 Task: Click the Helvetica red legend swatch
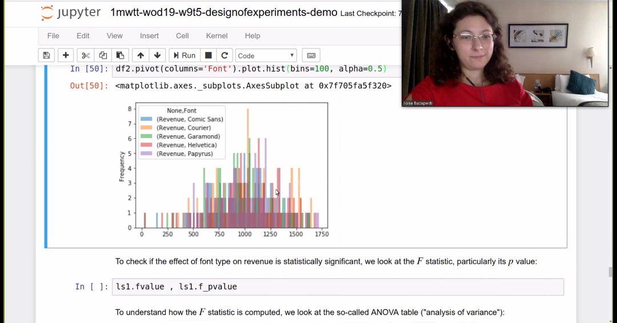tap(146, 145)
